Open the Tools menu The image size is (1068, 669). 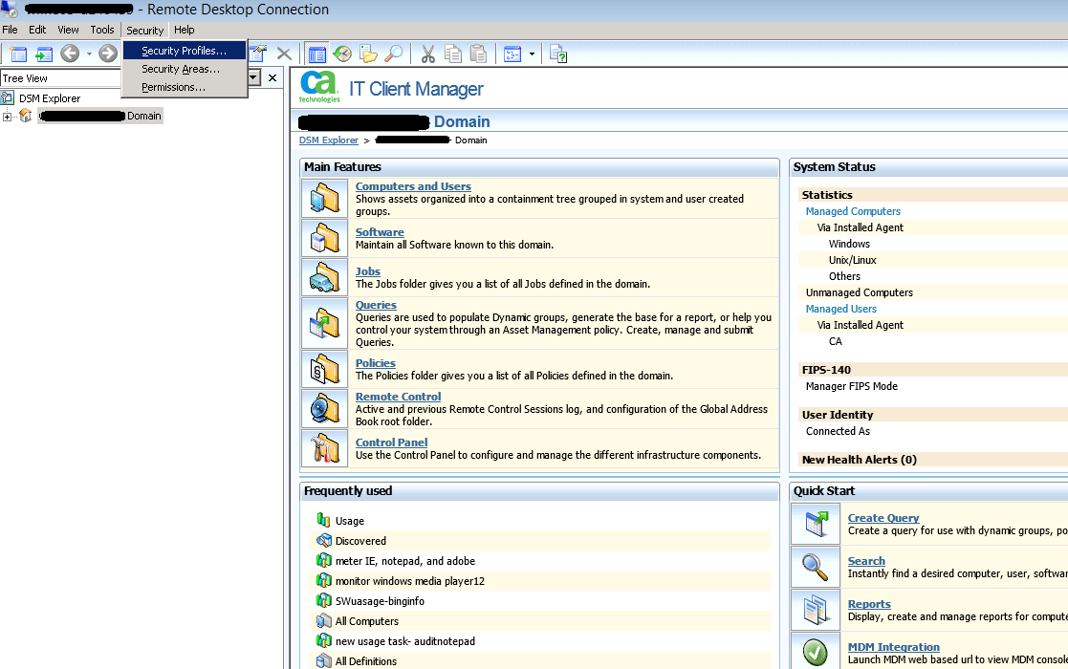tap(102, 30)
